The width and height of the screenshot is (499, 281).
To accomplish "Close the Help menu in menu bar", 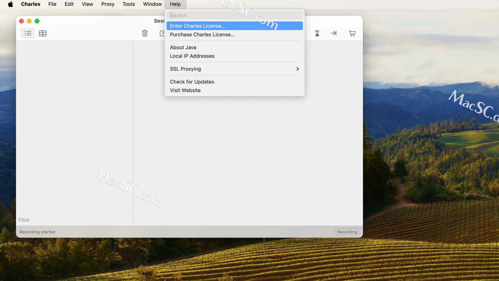I will click(x=175, y=4).
